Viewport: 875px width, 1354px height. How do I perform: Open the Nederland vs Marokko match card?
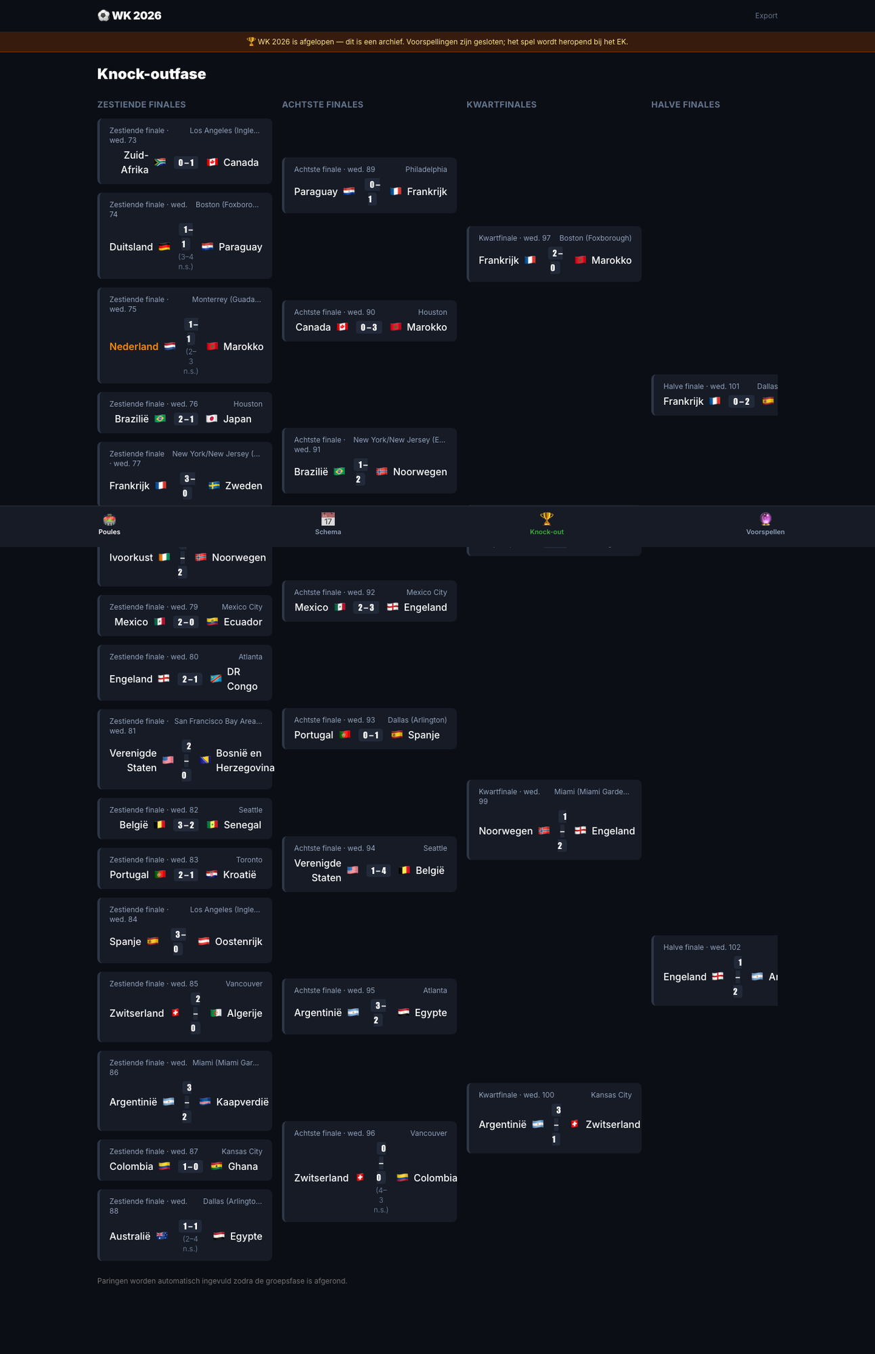pyautogui.click(x=185, y=336)
